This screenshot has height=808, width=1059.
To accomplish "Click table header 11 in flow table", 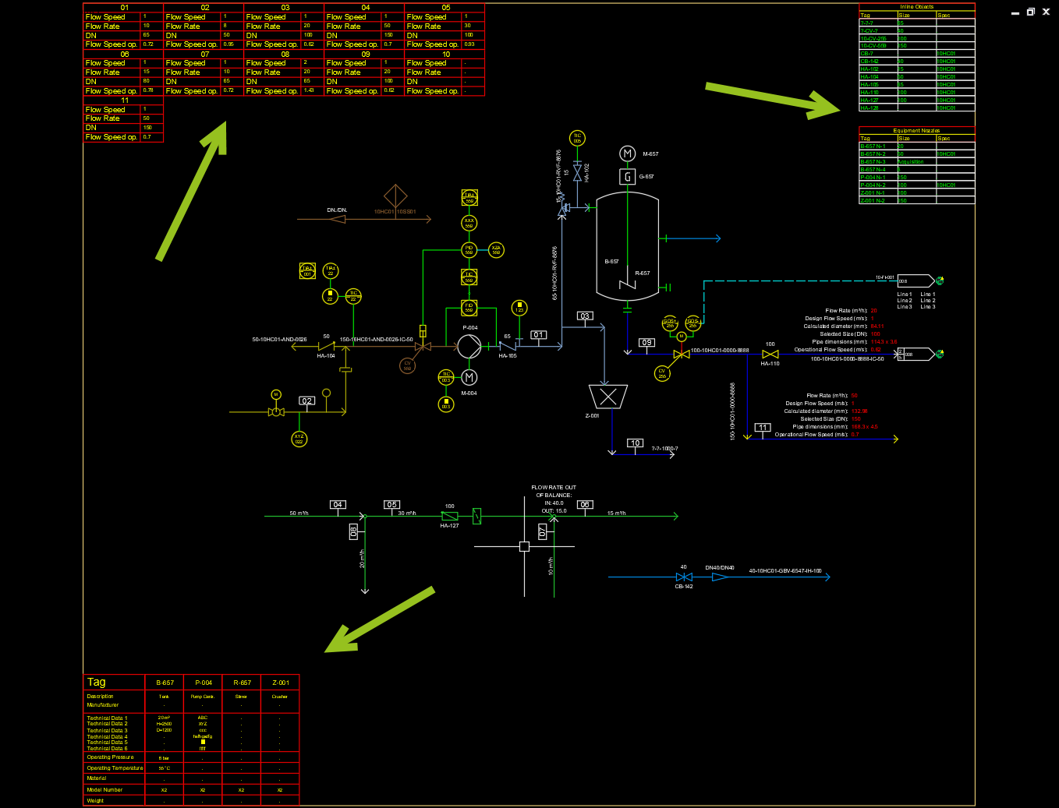I will coord(124,101).
